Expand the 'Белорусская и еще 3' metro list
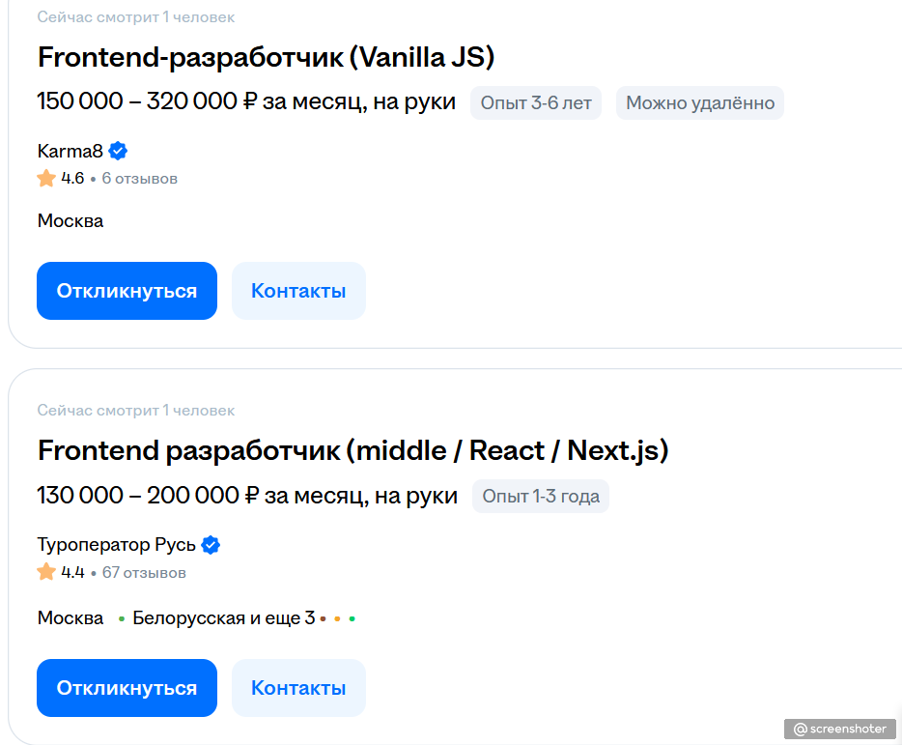 224,618
